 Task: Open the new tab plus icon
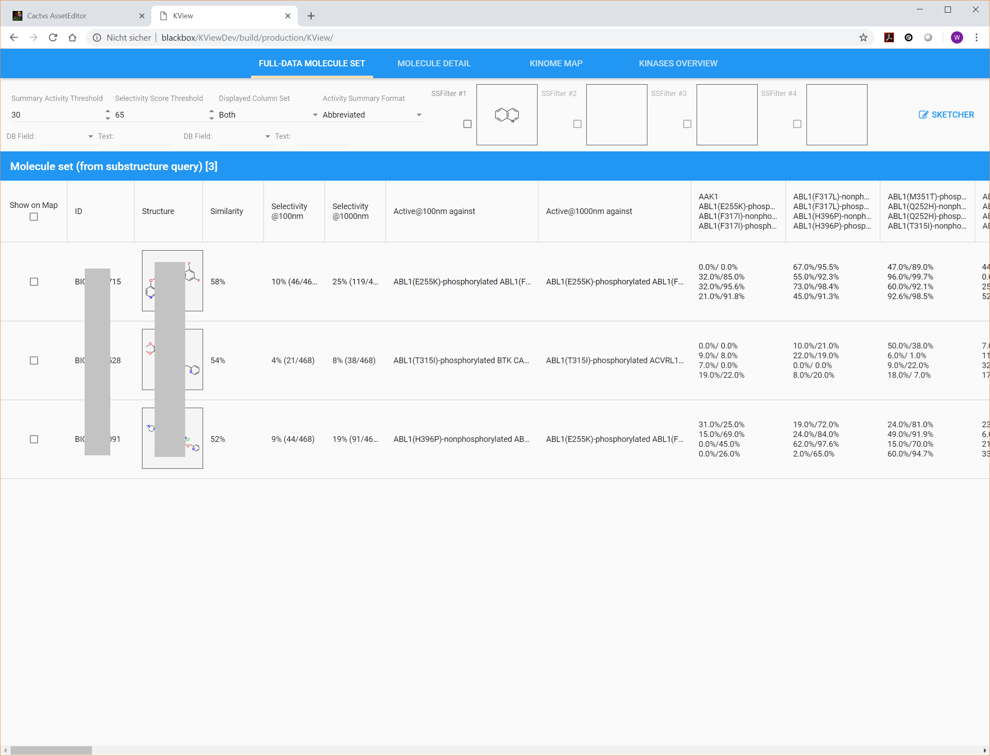pyautogui.click(x=311, y=16)
